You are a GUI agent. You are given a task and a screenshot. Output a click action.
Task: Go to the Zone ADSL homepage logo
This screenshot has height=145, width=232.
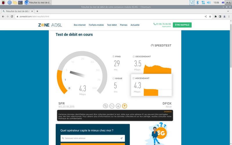pos(50,25)
